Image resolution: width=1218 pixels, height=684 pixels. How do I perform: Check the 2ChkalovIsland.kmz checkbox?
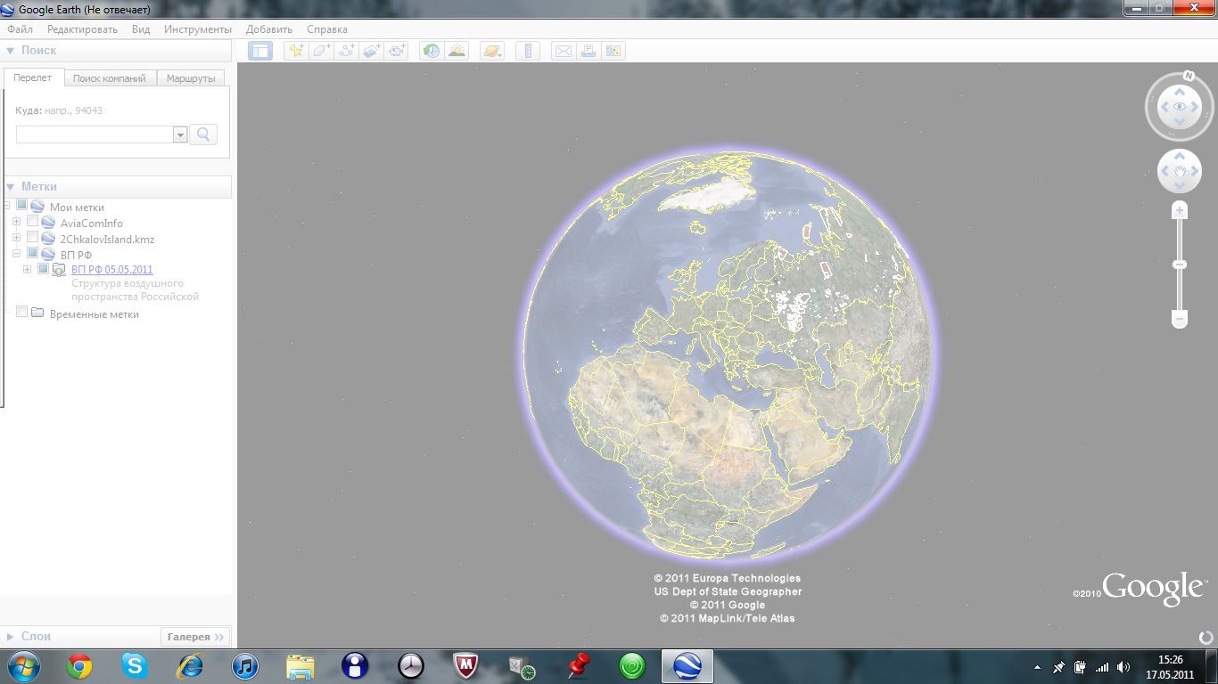[33, 238]
